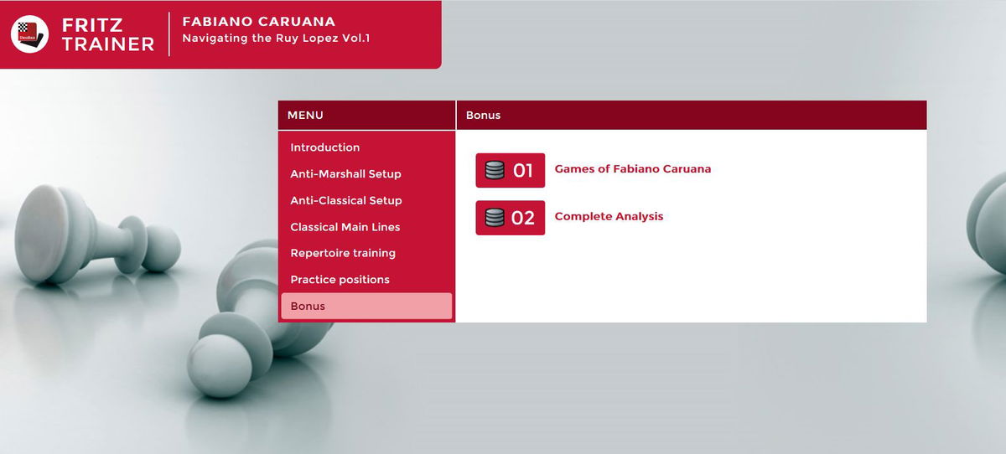Click the database icon on item 01

[x=495, y=171]
